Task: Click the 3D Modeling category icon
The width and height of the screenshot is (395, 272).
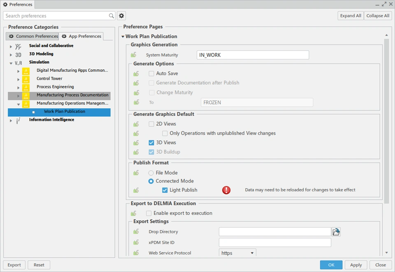Action: 19,54
